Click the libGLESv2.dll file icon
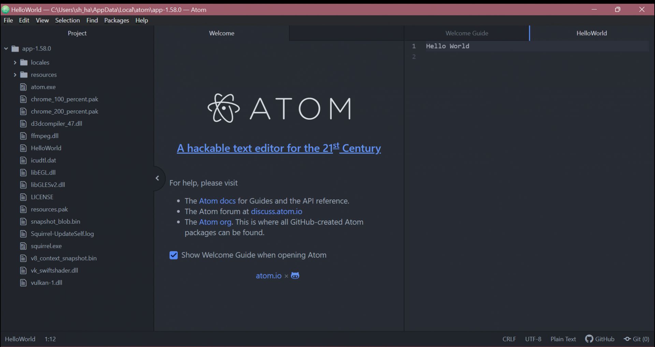Screen dimensions: 655x347 tap(23, 185)
